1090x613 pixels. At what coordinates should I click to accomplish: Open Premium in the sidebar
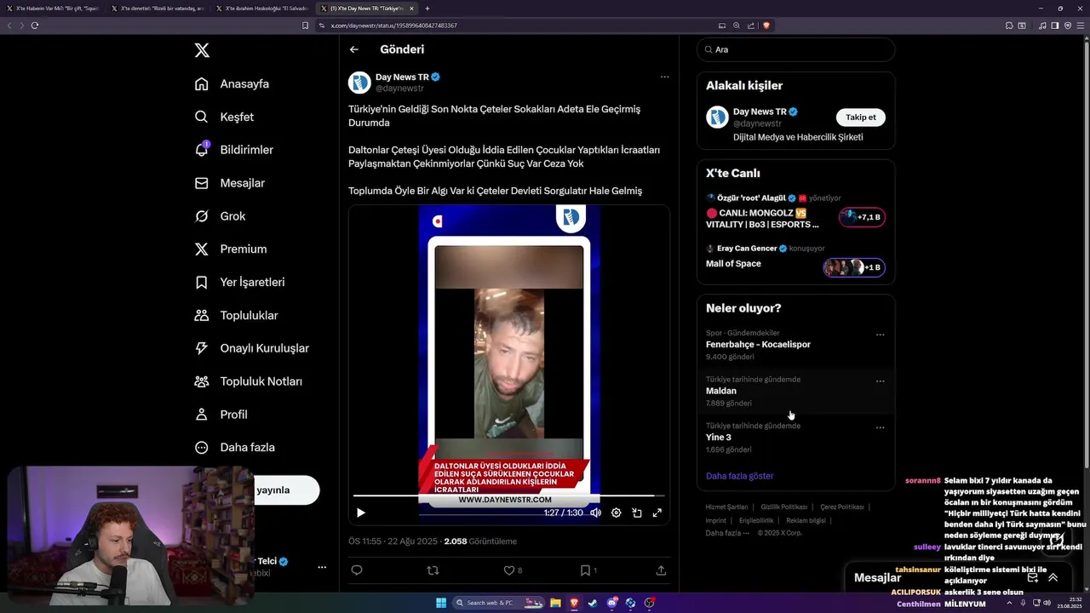[x=230, y=249]
